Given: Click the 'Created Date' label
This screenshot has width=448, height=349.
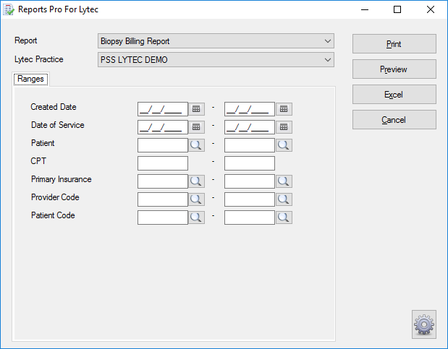Looking at the screenshot, I should (54, 107).
